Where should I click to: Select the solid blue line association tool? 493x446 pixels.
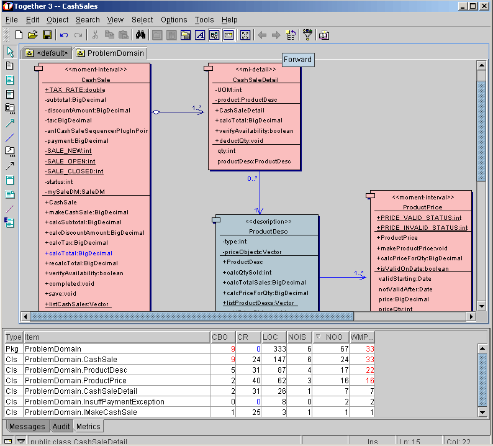[10, 137]
